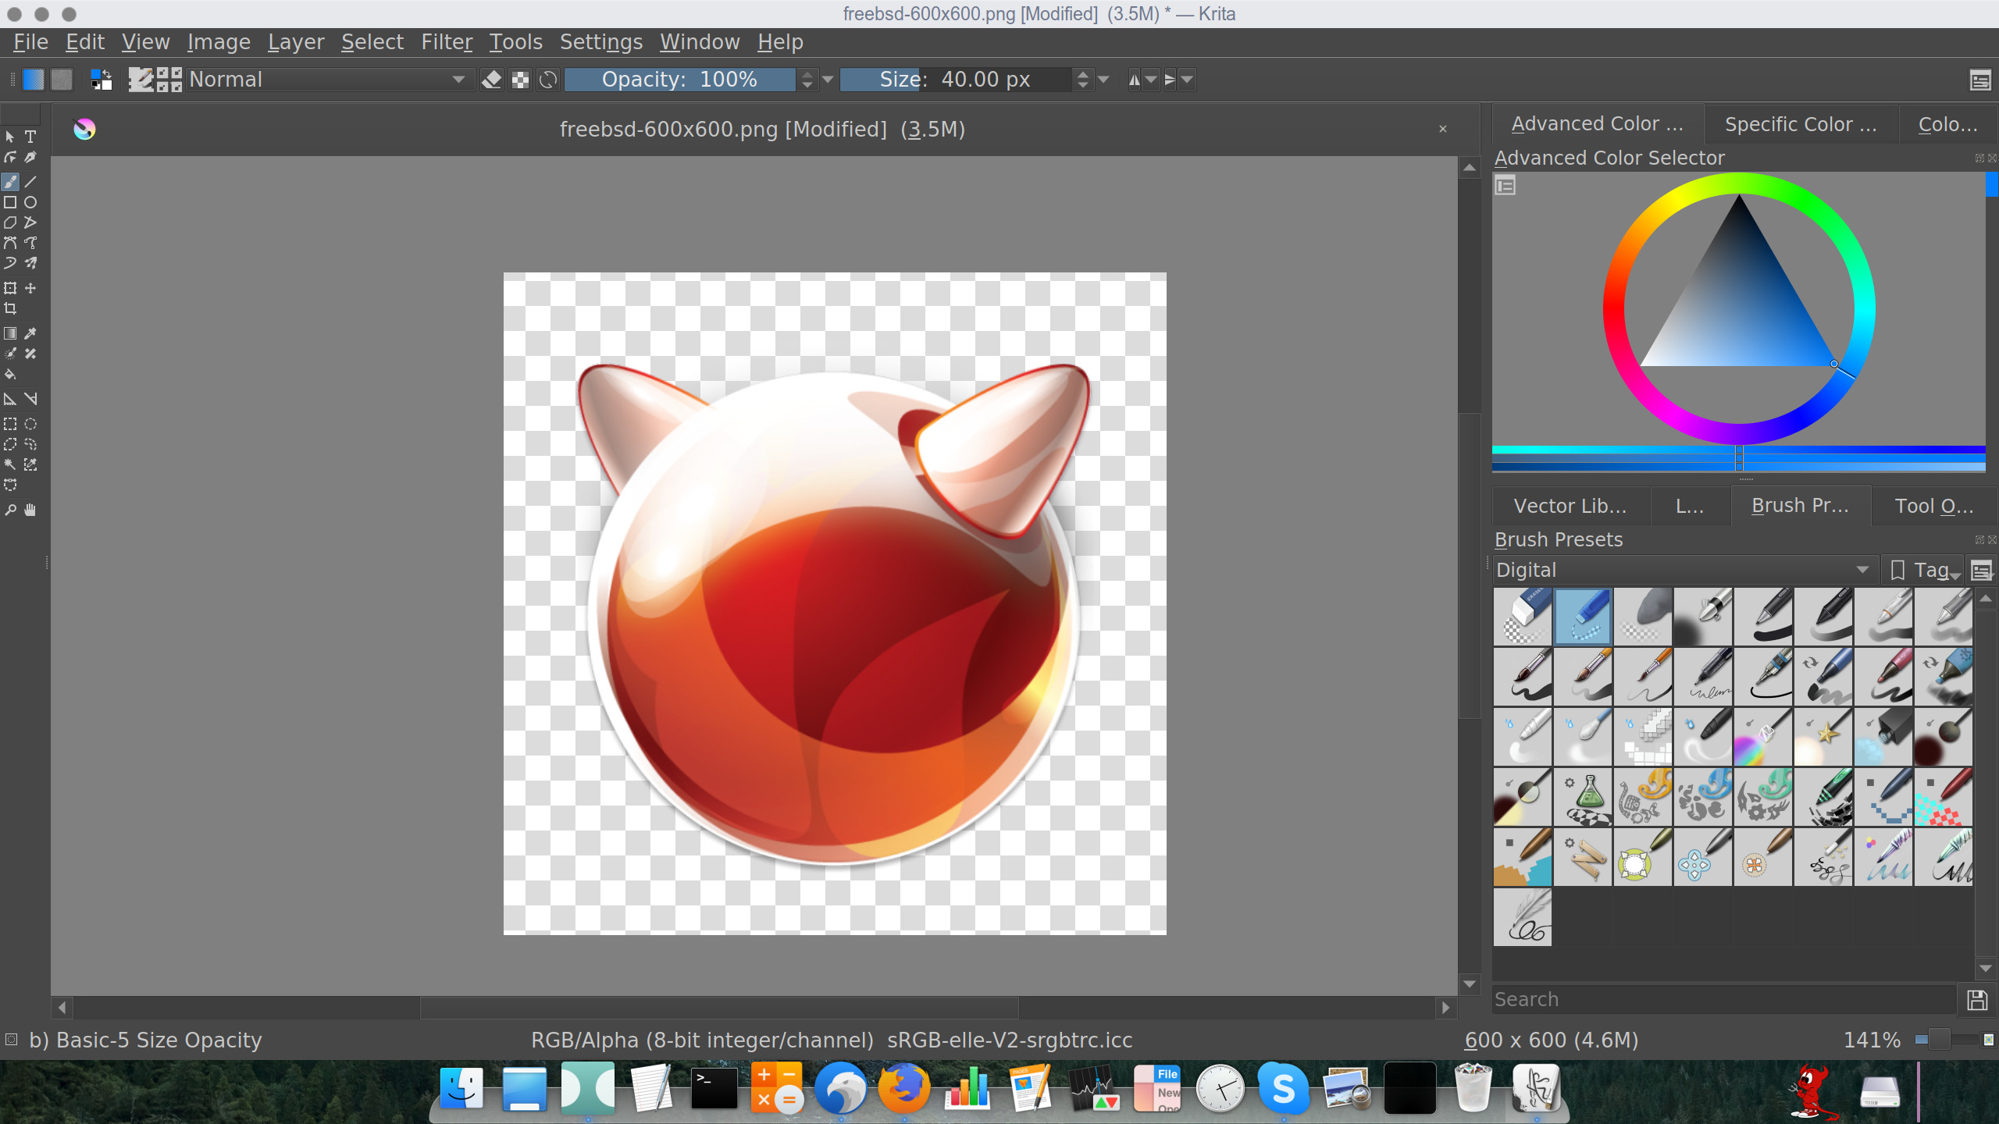Open the dropdown arrow beside Size
The image size is (1999, 1124).
tap(1103, 80)
